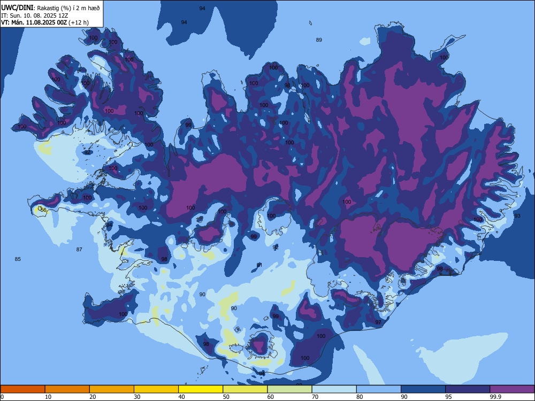Viewport: 535px width, 401px height.
Task: Click the 60–70 pale green legend swatch
Action: click(289, 389)
